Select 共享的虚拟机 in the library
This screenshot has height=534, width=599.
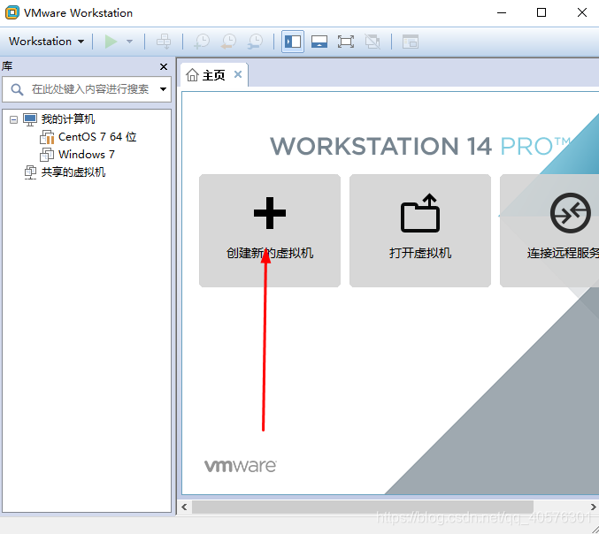[x=73, y=172]
